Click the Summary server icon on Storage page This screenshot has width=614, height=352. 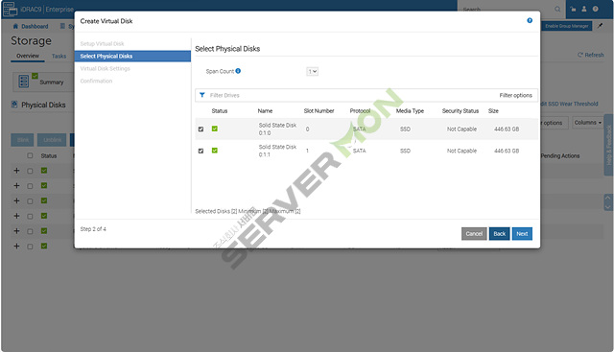[23, 82]
